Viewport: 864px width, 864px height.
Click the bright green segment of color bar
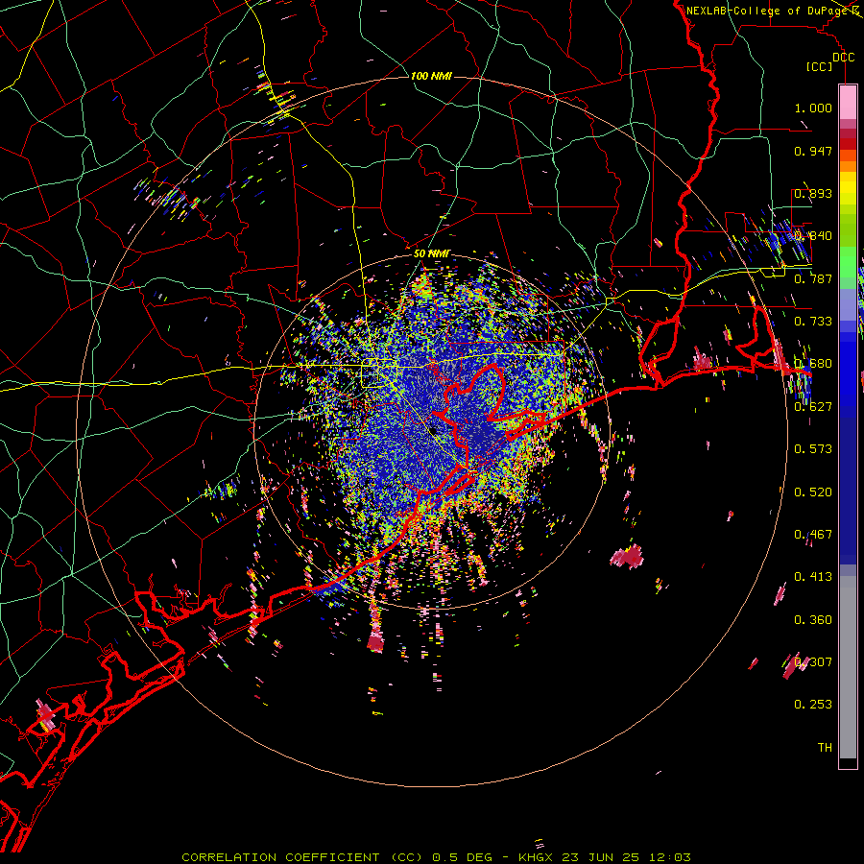[x=848, y=261]
